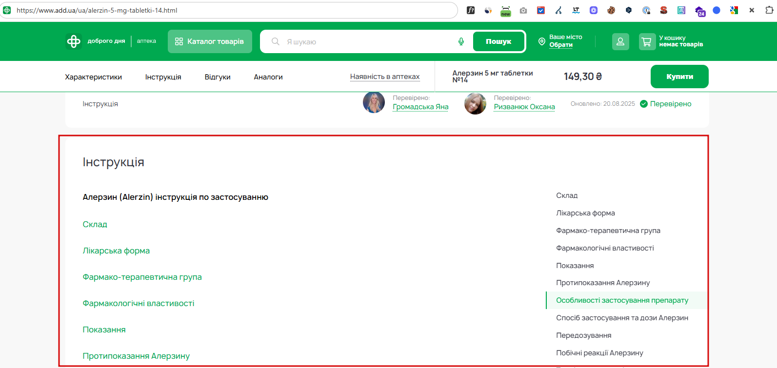The width and height of the screenshot is (777, 368).
Task: Open the Відгуки tab
Action: tap(218, 77)
